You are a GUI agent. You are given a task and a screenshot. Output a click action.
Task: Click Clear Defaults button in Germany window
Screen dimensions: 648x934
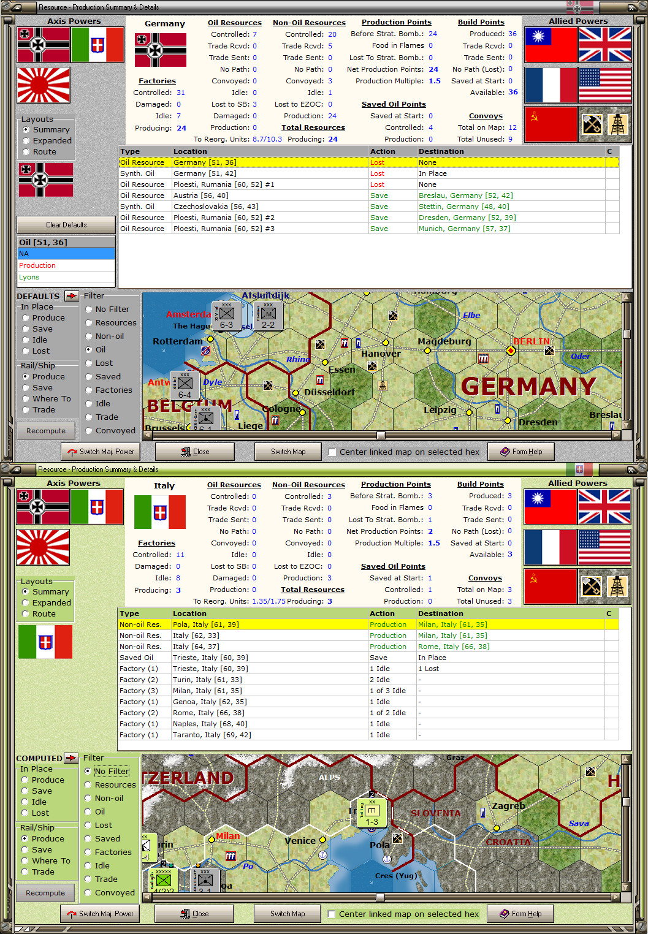66,224
